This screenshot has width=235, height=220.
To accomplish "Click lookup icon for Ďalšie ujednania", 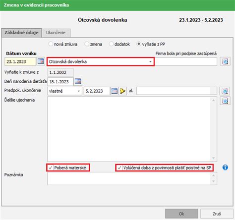I will click(x=225, y=101).
